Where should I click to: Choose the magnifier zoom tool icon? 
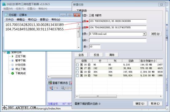click(x=63, y=88)
